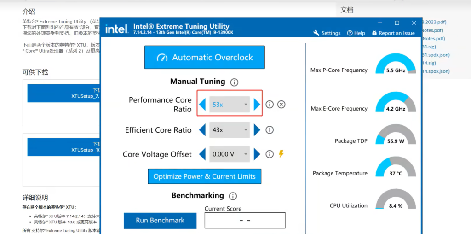Click the Max P-Core Frequency label
The width and height of the screenshot is (471, 234).
(x=339, y=70)
